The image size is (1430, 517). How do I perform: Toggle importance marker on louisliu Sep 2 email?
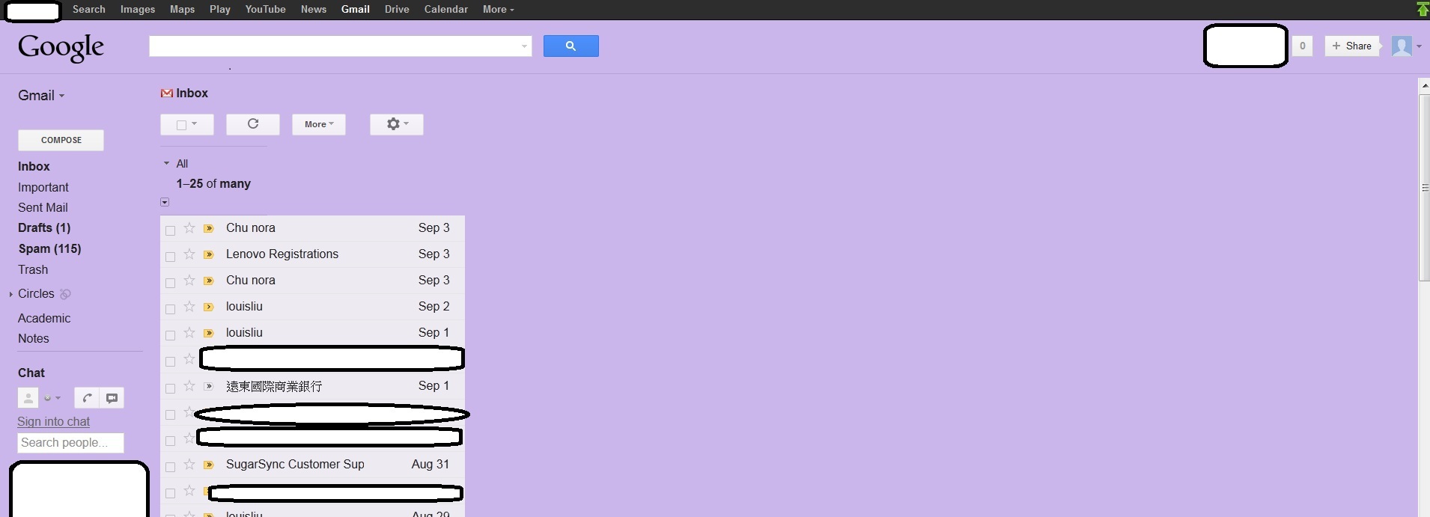tap(209, 307)
